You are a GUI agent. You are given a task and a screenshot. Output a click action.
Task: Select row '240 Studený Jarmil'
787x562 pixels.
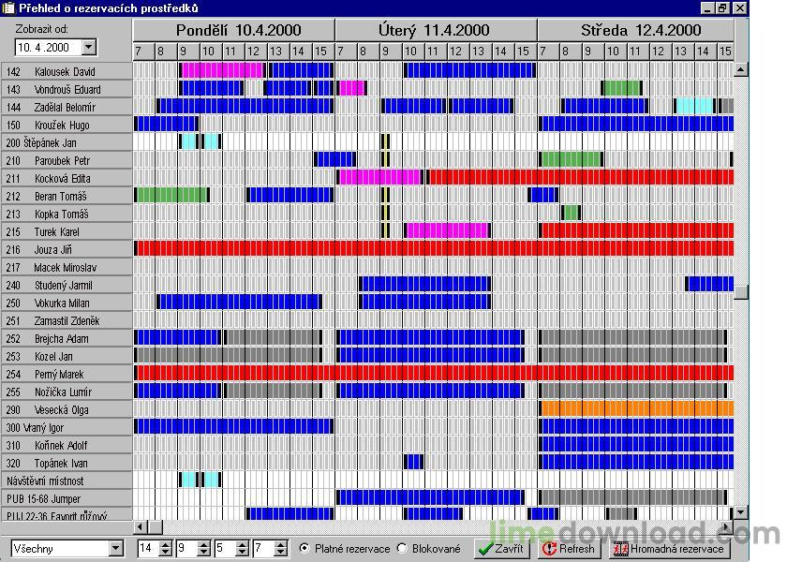(x=67, y=285)
